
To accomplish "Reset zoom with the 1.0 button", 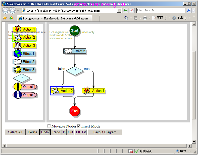I will (x=78, y=132).
